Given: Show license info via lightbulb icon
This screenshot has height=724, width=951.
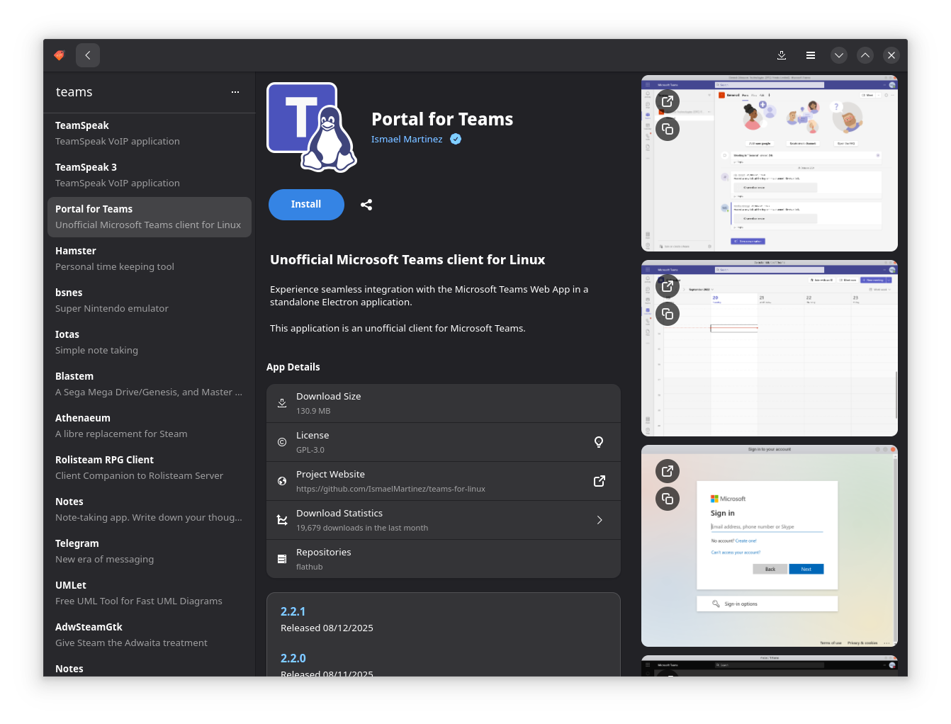Looking at the screenshot, I should tap(599, 442).
